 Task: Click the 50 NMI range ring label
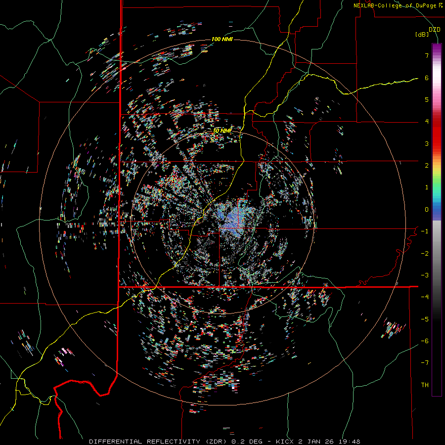pos(222,131)
